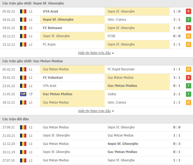The width and height of the screenshot is (193, 165).
Task: Click the world globe flag icon beside CF
Action: click(x=23, y=94)
